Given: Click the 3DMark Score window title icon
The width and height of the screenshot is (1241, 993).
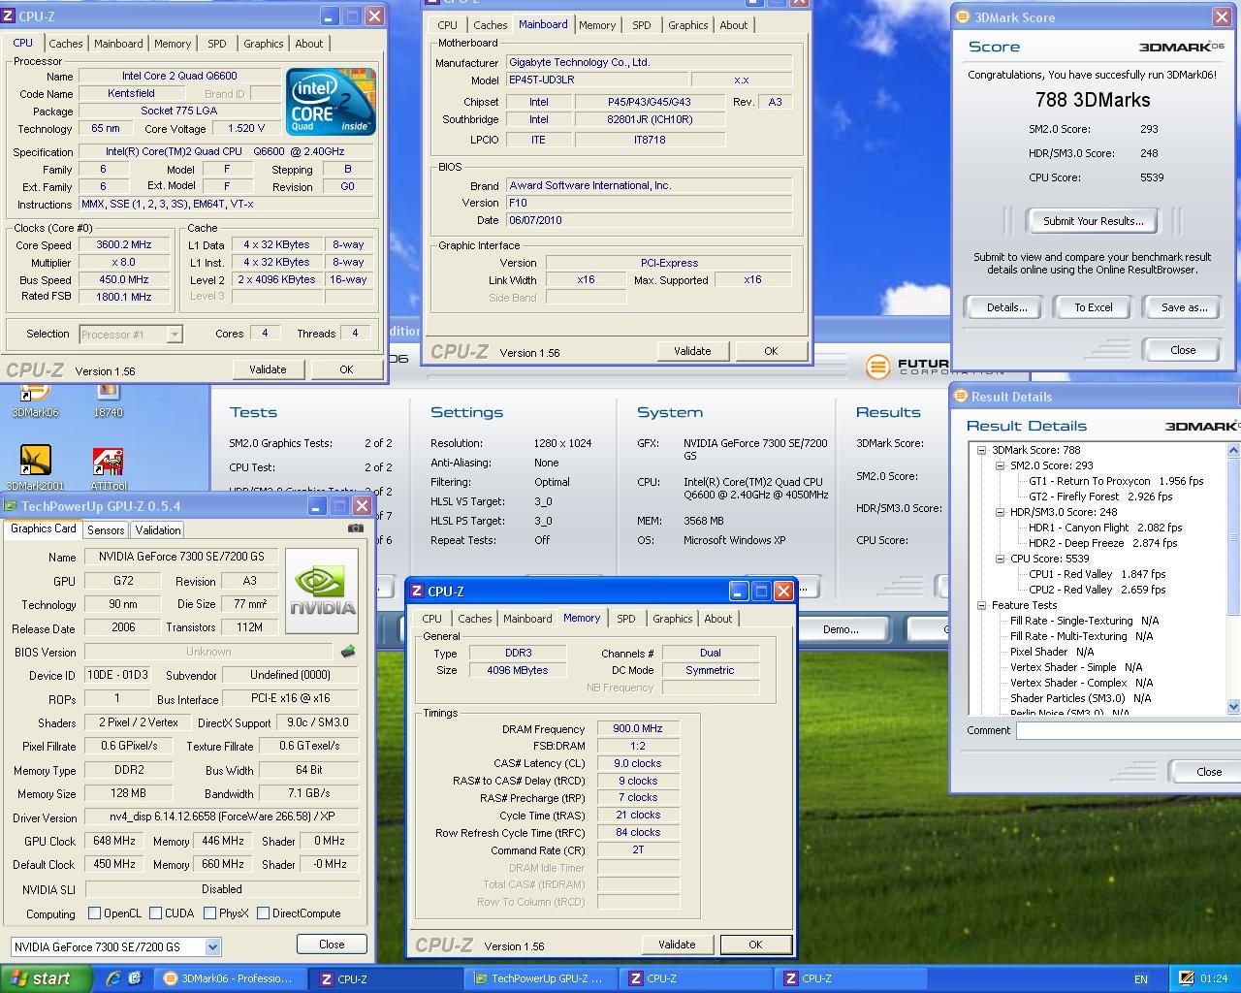Looking at the screenshot, I should tap(962, 16).
